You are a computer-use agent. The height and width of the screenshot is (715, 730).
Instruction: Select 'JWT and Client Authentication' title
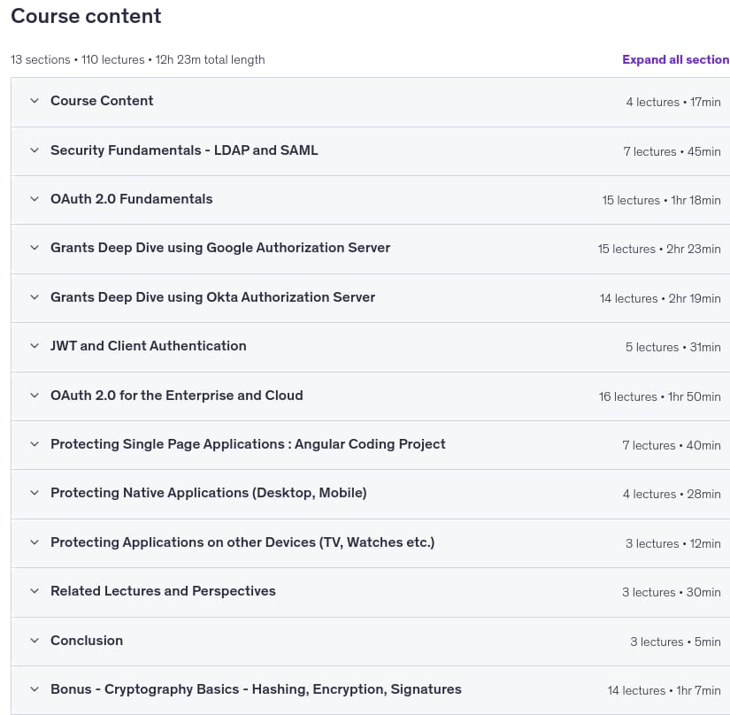[x=149, y=346]
